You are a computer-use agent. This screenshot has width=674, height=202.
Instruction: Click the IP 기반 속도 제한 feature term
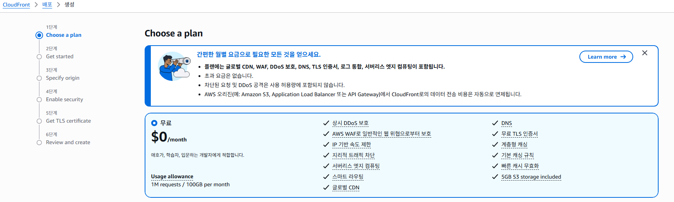pos(352,145)
